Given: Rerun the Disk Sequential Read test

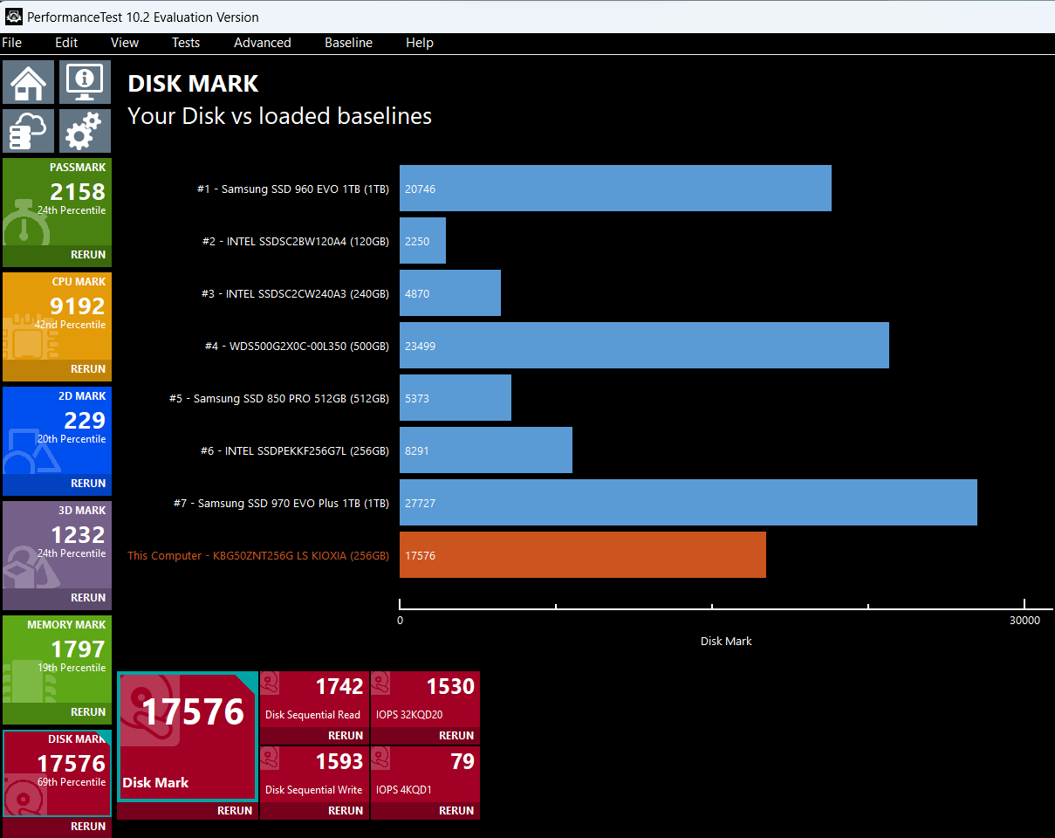Looking at the screenshot, I should pyautogui.click(x=346, y=736).
